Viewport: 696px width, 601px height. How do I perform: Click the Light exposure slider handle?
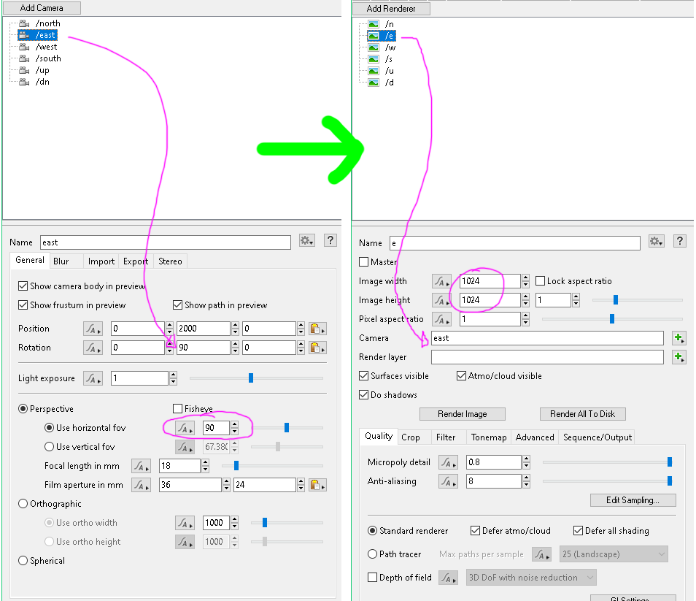(251, 378)
